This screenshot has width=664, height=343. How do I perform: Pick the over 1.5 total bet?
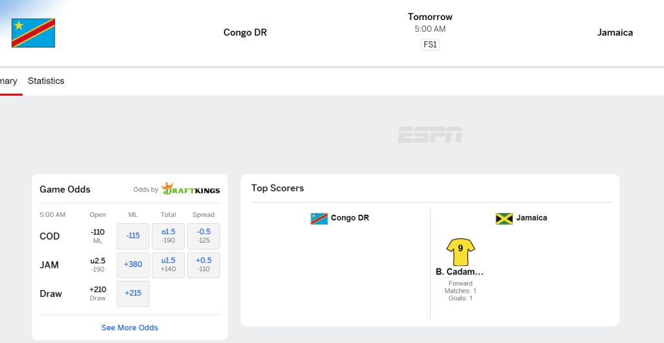click(169, 236)
